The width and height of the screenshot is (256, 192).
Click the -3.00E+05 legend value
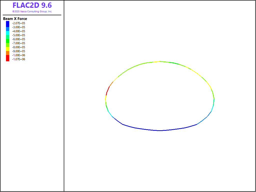(18, 27)
